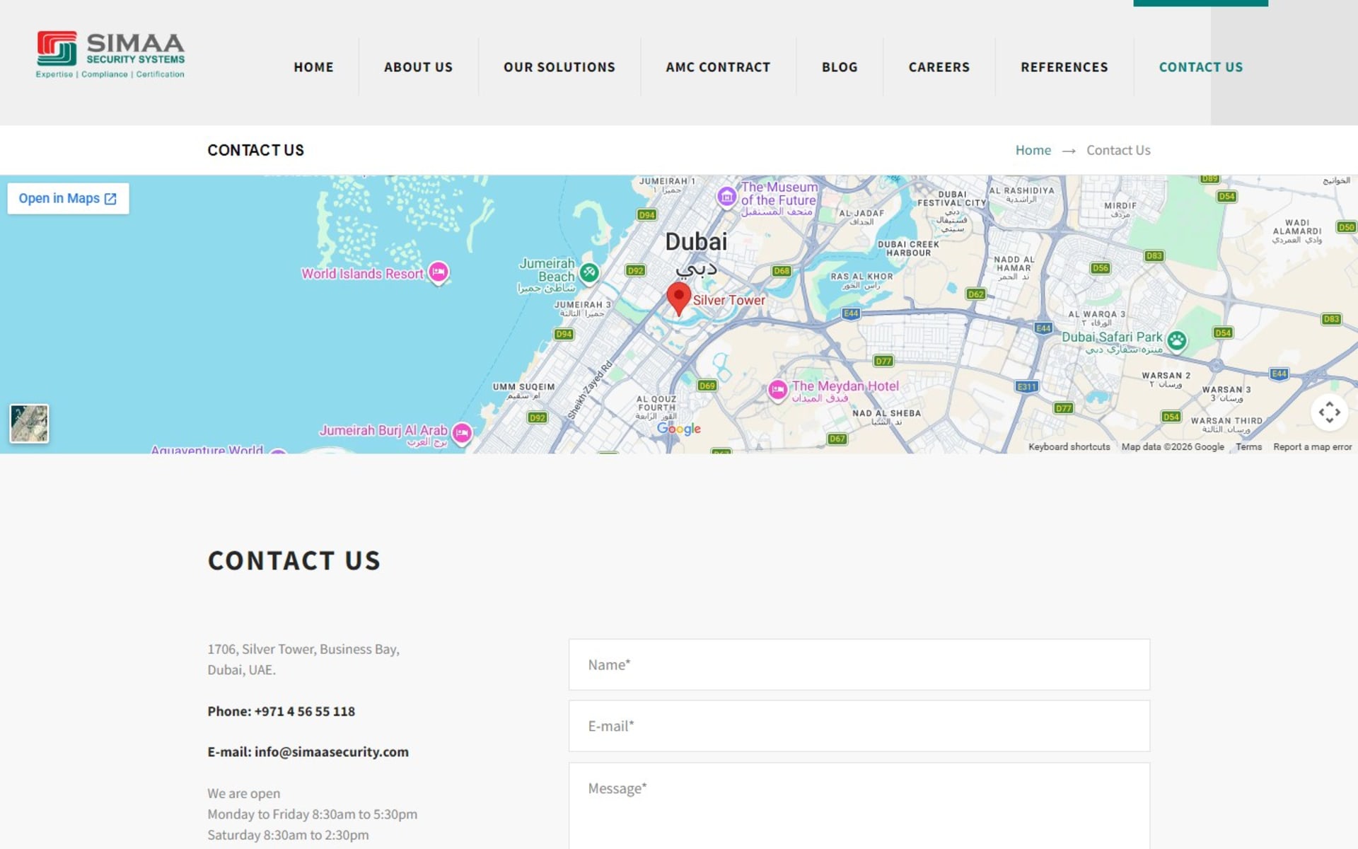This screenshot has width=1358, height=849.
Task: Click the Silver Tower map label
Action: [x=729, y=300]
